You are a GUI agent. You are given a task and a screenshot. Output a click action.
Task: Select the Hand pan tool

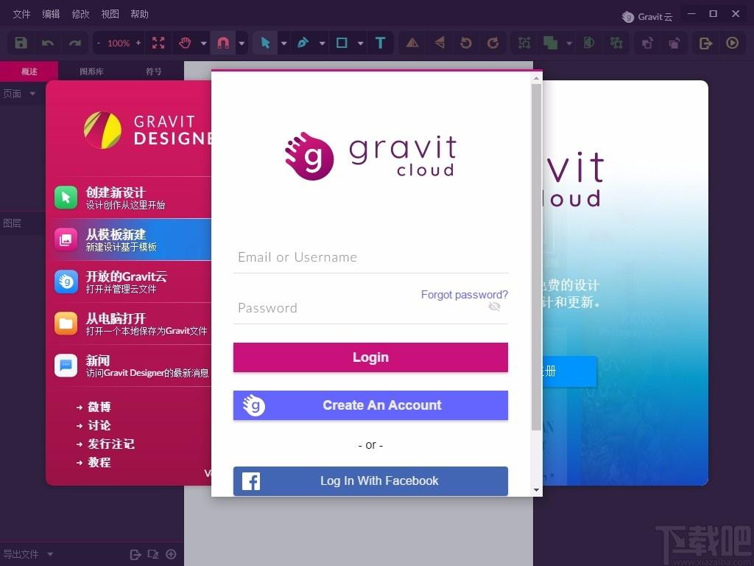(x=185, y=43)
